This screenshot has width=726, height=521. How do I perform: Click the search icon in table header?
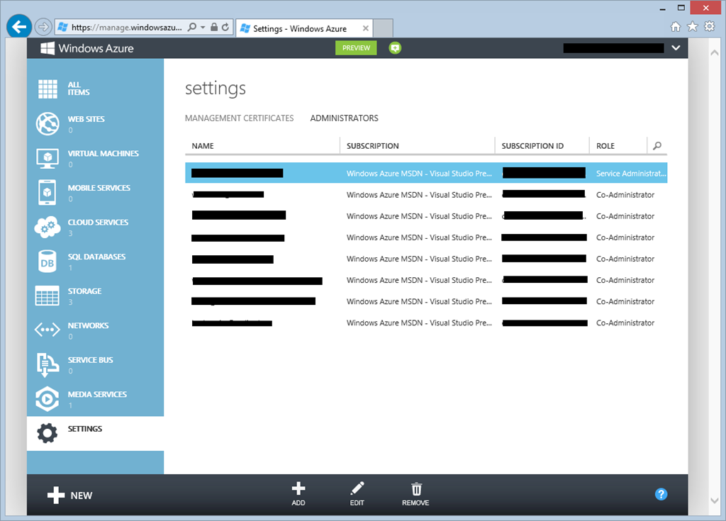[x=657, y=146]
